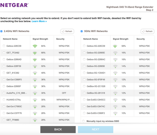
Task: Pick the Getbox-228F09 network radio button
Action: click(4, 66)
